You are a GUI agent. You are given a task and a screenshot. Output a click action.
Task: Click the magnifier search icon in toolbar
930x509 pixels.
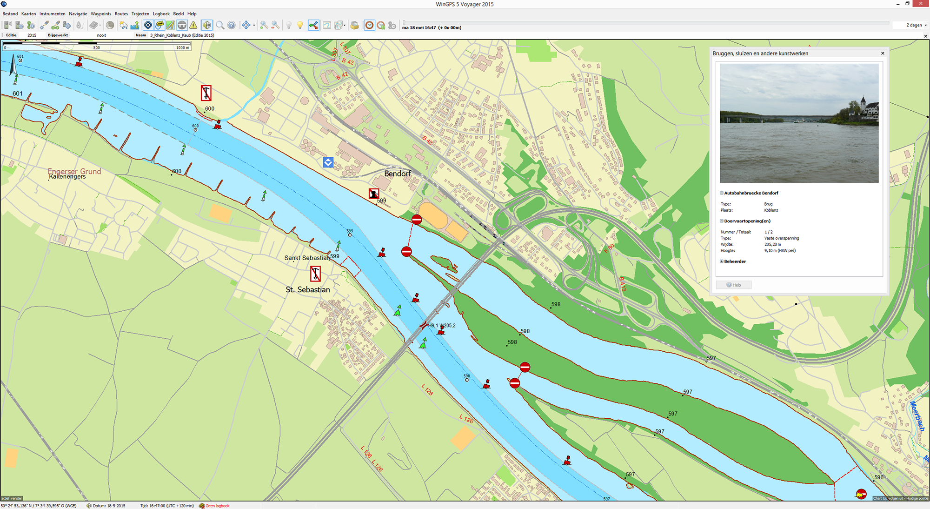pyautogui.click(x=220, y=25)
